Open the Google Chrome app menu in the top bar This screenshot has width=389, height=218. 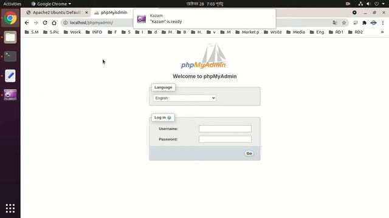click(x=51, y=4)
